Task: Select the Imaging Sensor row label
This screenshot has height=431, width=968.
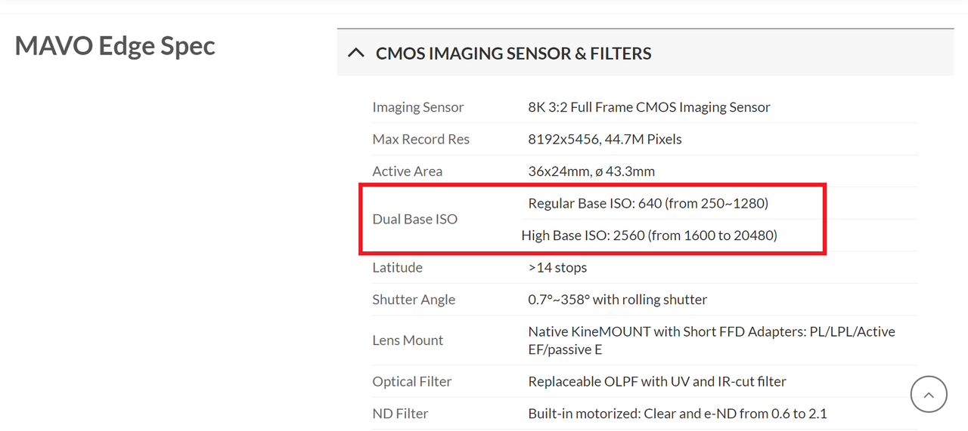Action: coord(418,107)
